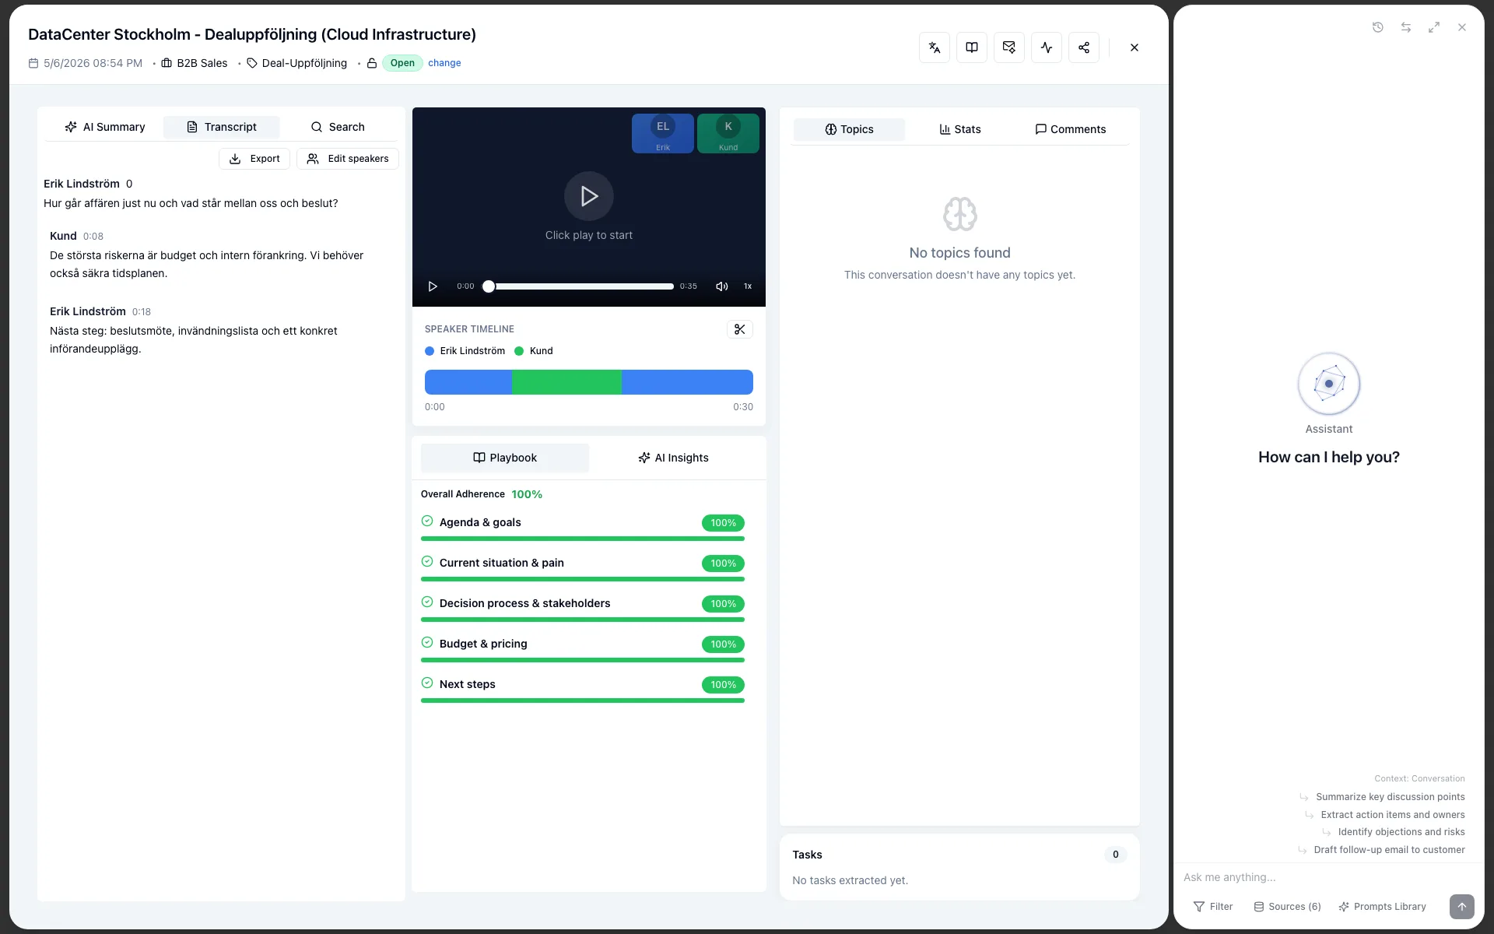Open the activity pulse icon in header
1494x934 pixels.
tap(1047, 47)
